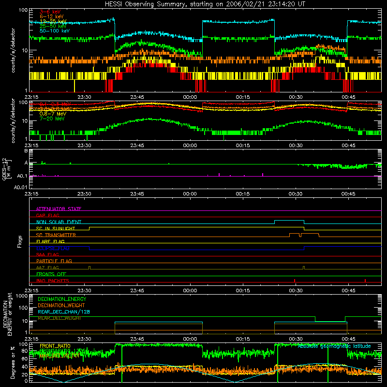Click the Absolute geomagnetic latitude label
The width and height of the screenshot is (387, 387).
pos(334,346)
